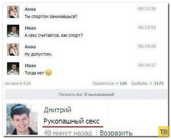Click the yellow ТВ logo badge

point(164,131)
